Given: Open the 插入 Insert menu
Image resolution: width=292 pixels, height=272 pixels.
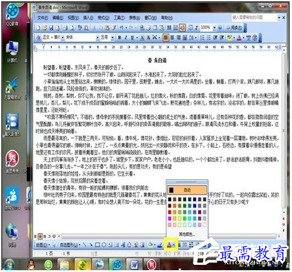Looking at the screenshot, I should [x=88, y=18].
